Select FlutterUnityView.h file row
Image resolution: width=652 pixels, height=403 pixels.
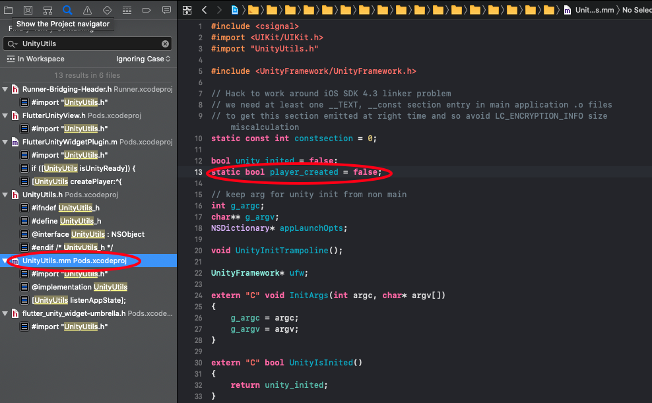point(88,115)
